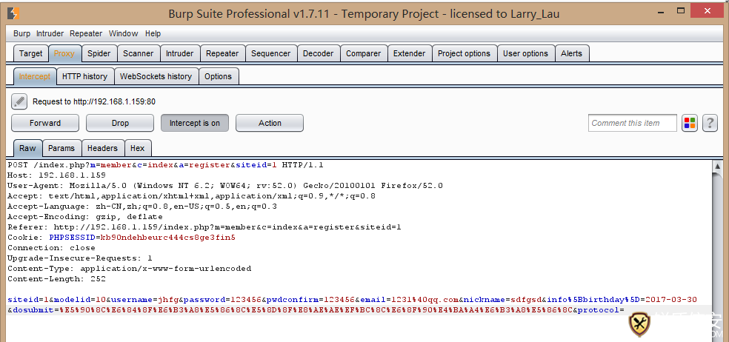Image resolution: width=729 pixels, height=342 pixels.
Task: Click the pencil edit target icon
Action: pyautogui.click(x=19, y=101)
